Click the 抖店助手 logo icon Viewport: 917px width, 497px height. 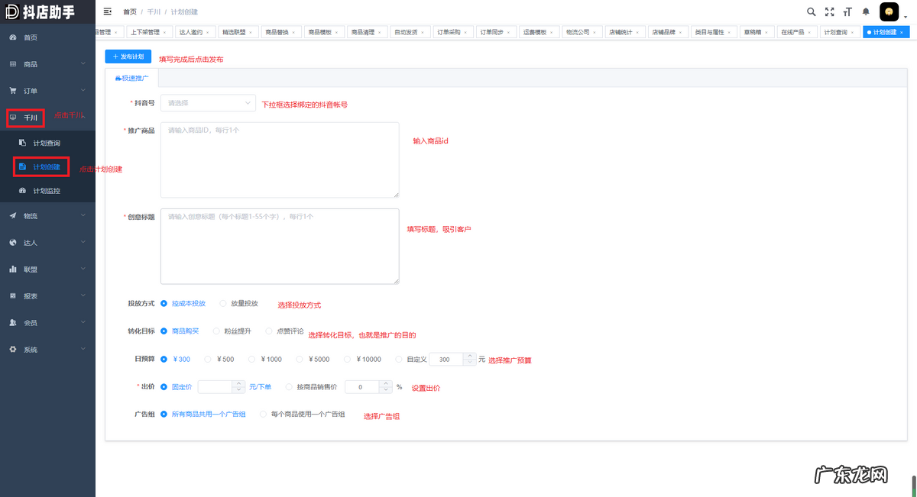point(12,11)
